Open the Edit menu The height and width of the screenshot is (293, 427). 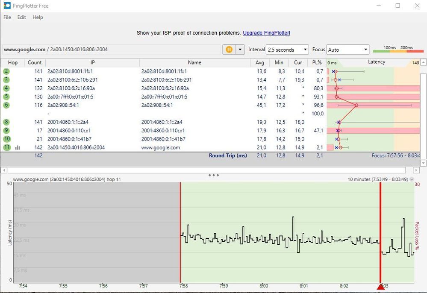[x=21, y=18]
